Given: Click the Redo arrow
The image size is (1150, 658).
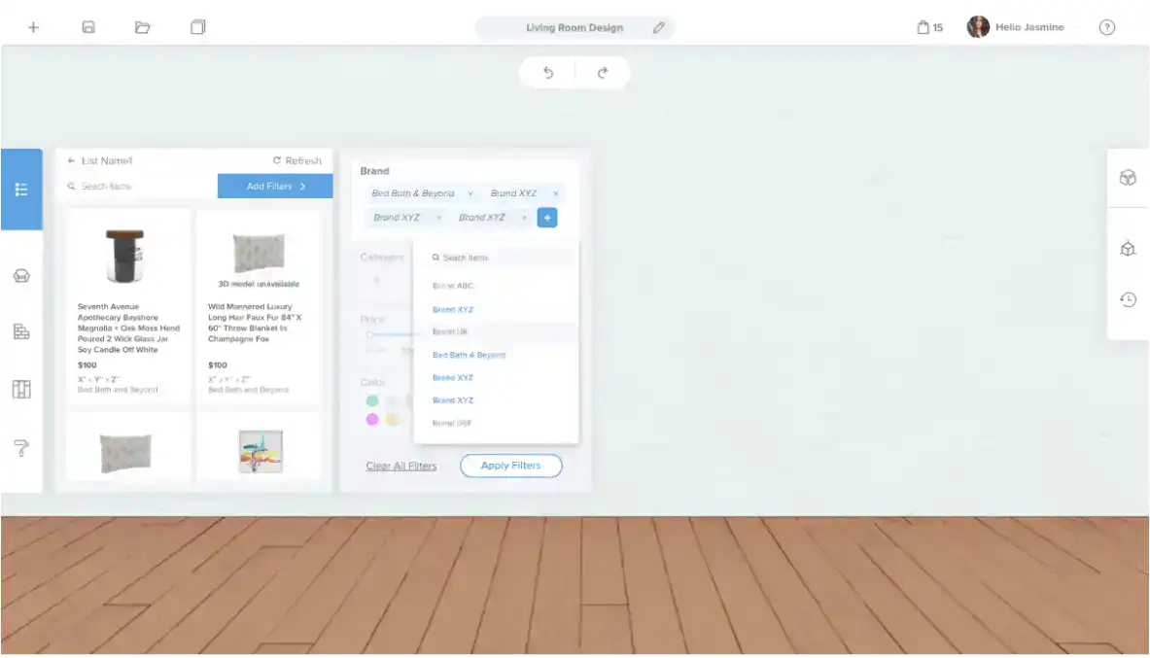Looking at the screenshot, I should 605,72.
